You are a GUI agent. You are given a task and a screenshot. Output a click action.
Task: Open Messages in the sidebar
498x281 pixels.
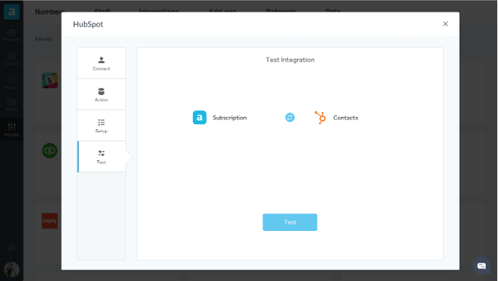[12, 35]
